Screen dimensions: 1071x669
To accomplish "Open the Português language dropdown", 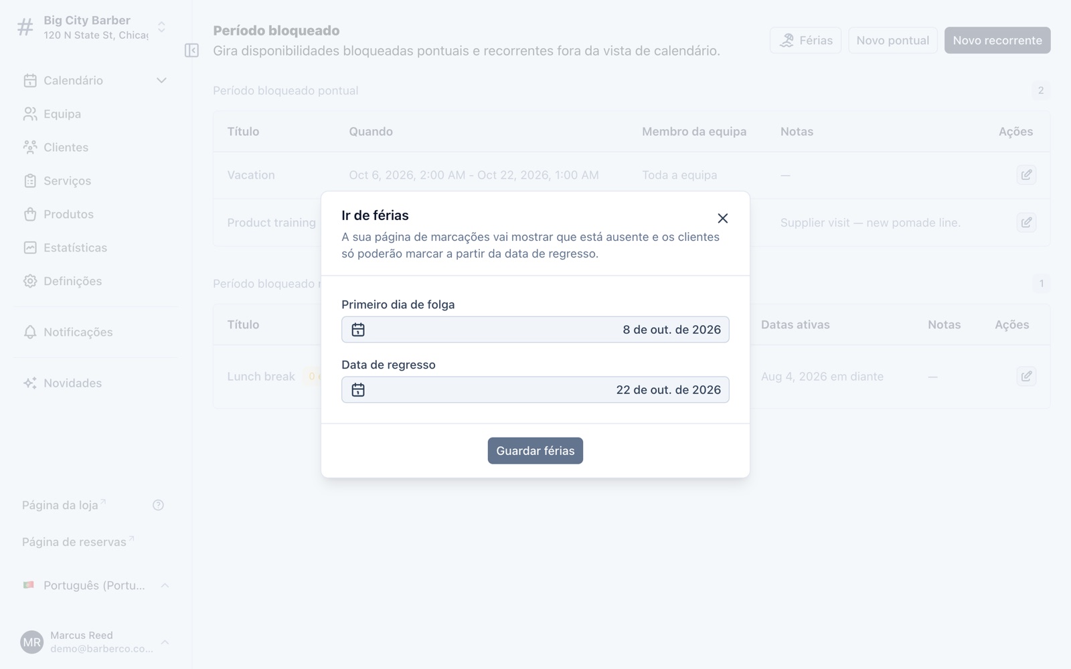I will point(95,585).
